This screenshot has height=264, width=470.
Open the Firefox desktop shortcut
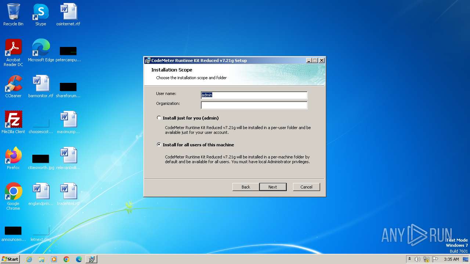[x=13, y=158]
